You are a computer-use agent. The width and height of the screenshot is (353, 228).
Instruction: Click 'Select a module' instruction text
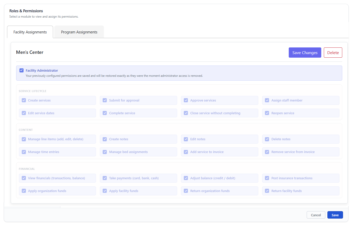click(44, 17)
